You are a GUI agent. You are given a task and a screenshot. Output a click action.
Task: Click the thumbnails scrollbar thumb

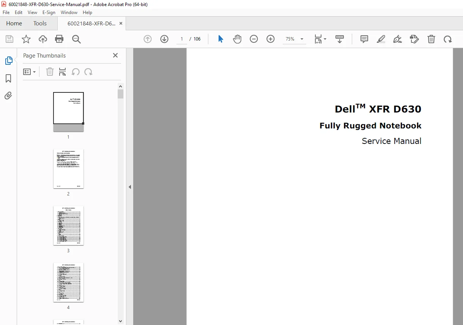(121, 94)
